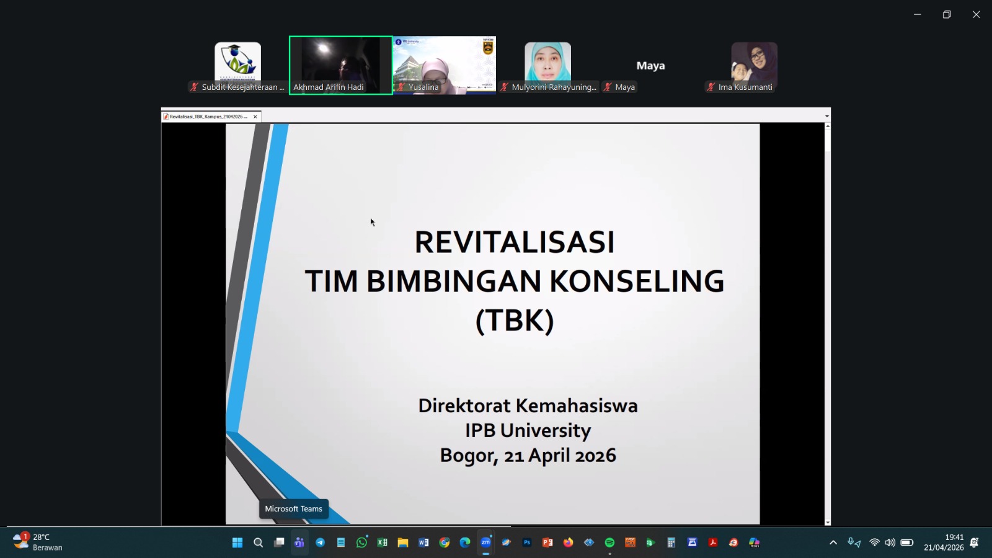
Task: Open Mulyorini Rahayuning's participant avatar
Action: pyautogui.click(x=547, y=62)
